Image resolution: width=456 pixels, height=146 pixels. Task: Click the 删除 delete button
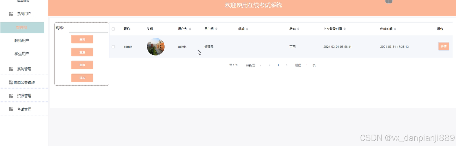click(x=82, y=65)
